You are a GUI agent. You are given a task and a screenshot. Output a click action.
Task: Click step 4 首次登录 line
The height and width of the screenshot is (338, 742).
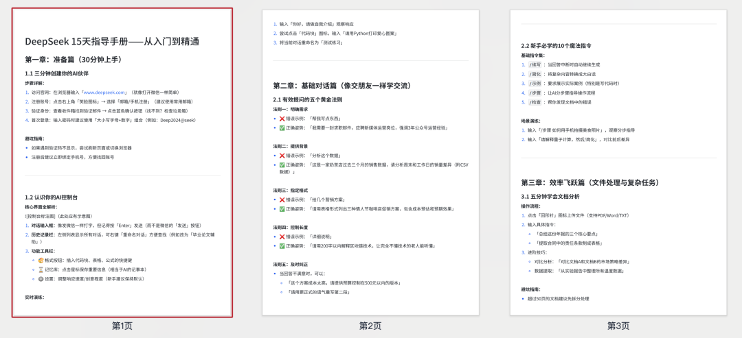point(110,120)
